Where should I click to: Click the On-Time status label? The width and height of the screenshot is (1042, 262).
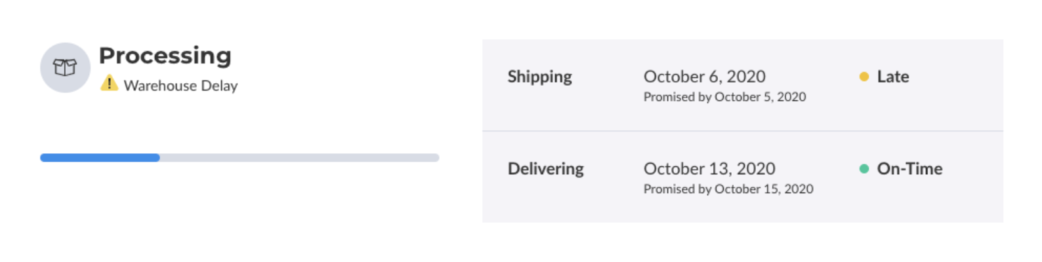tap(909, 169)
